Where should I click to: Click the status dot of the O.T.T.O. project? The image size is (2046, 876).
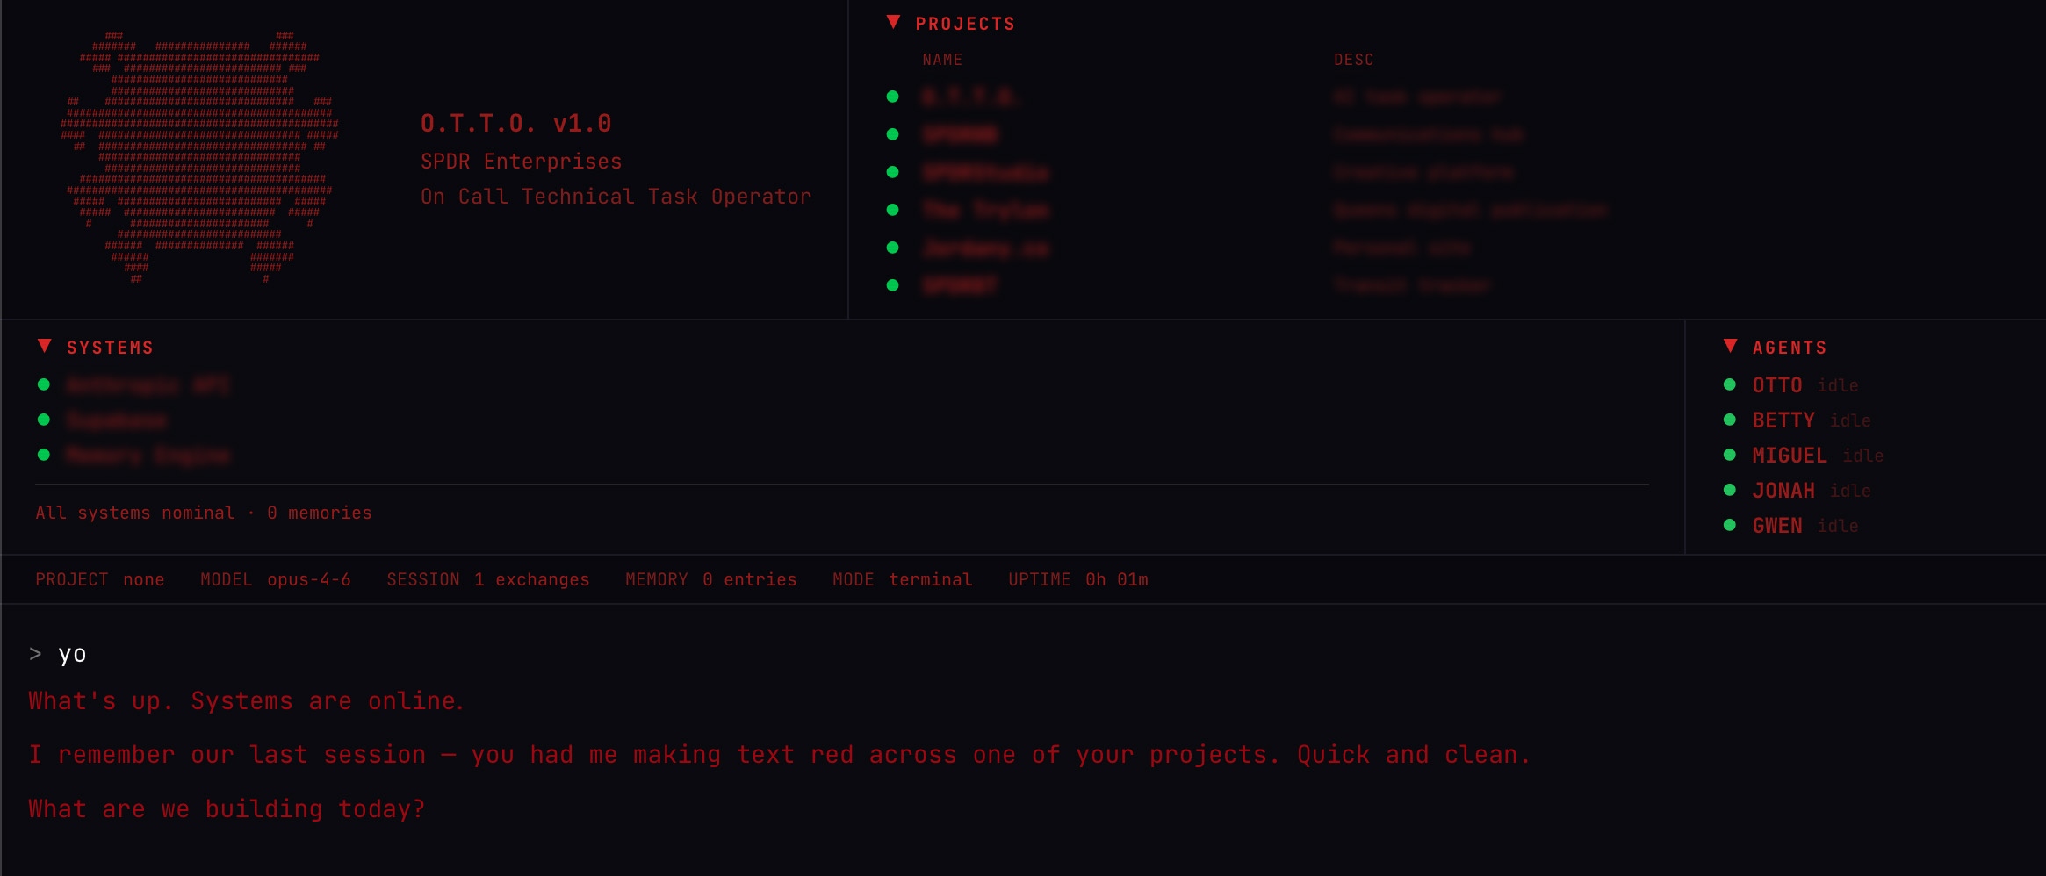(x=892, y=97)
